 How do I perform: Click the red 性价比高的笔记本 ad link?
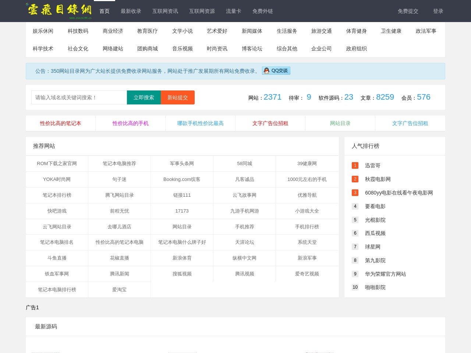tap(61, 123)
